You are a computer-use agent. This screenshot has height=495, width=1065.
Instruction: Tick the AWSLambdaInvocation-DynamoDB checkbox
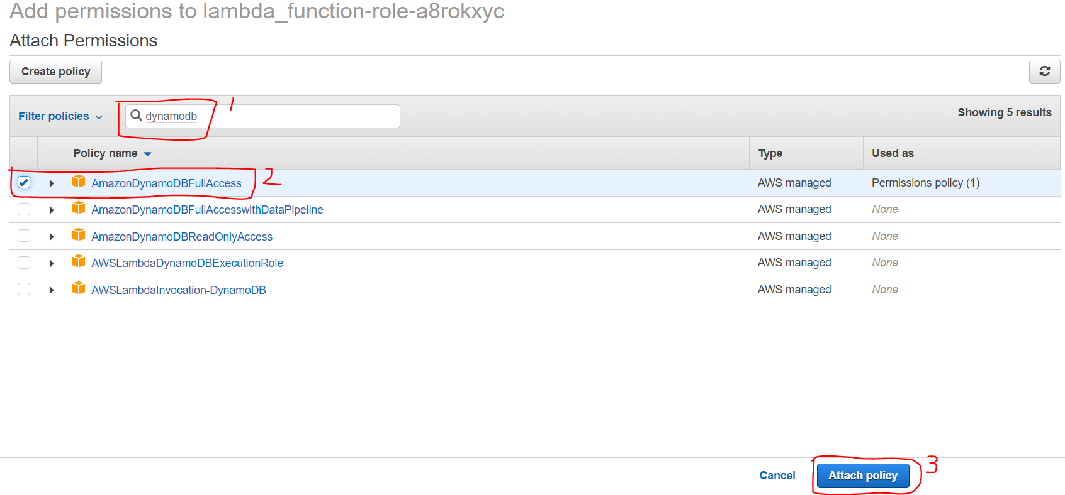24,290
